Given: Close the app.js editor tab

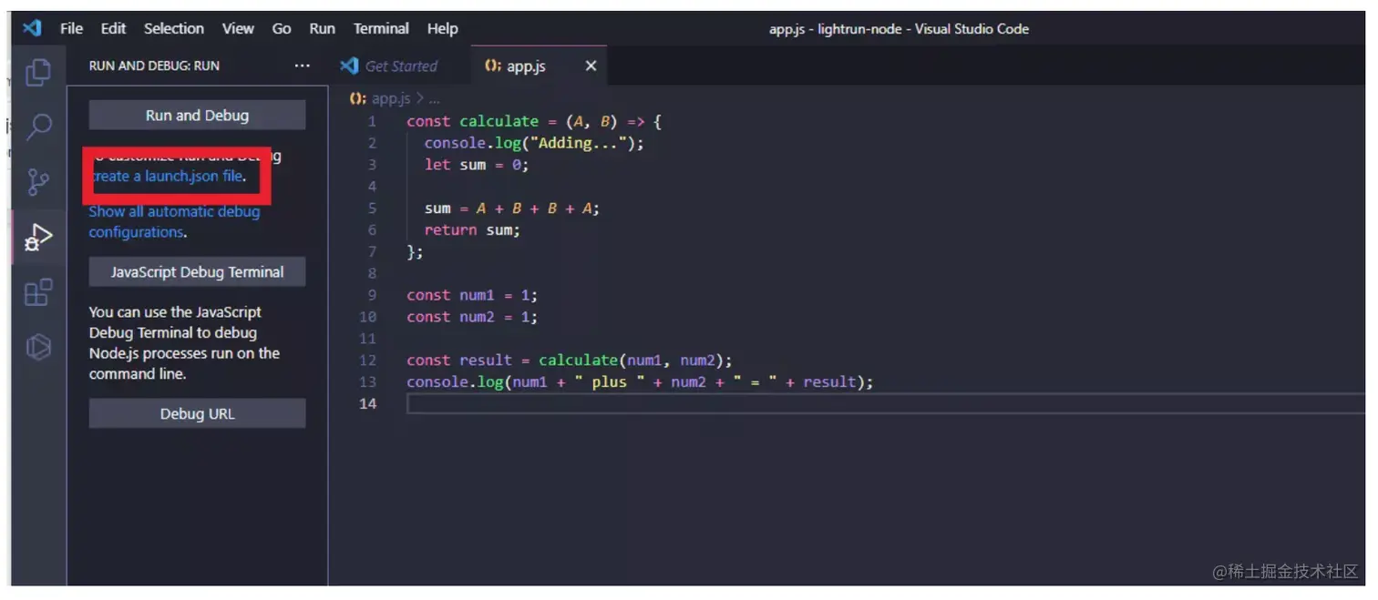Looking at the screenshot, I should (x=591, y=66).
